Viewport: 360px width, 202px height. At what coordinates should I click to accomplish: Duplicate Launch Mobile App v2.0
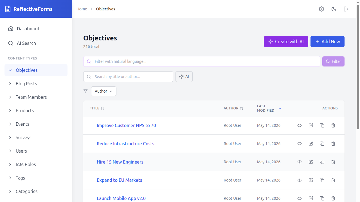point(322,198)
